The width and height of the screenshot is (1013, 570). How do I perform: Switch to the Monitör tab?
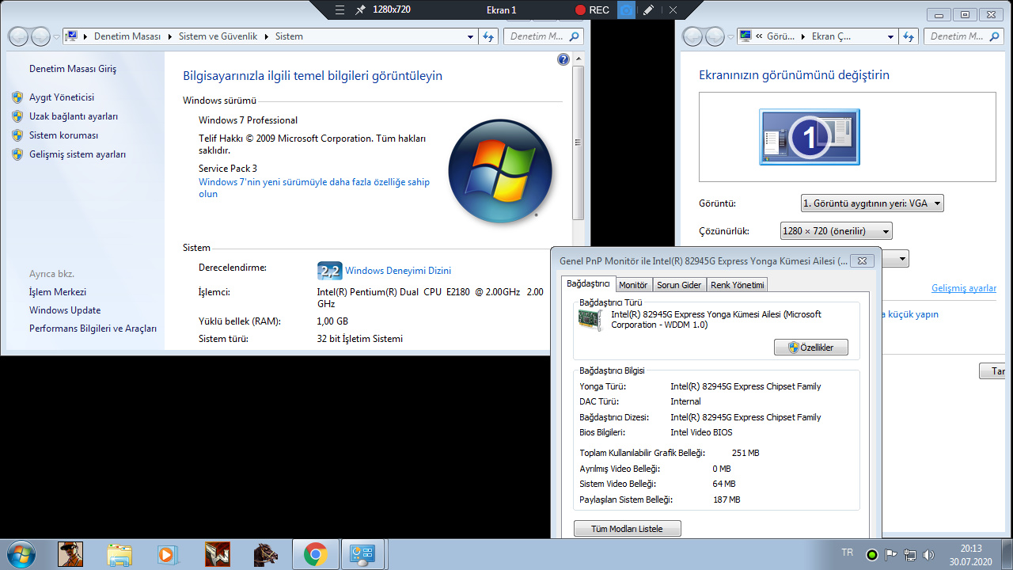click(633, 285)
